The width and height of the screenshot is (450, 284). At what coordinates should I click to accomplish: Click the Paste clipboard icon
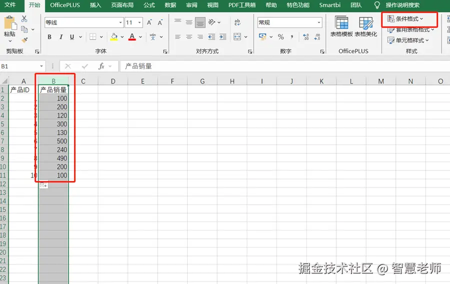click(x=10, y=22)
